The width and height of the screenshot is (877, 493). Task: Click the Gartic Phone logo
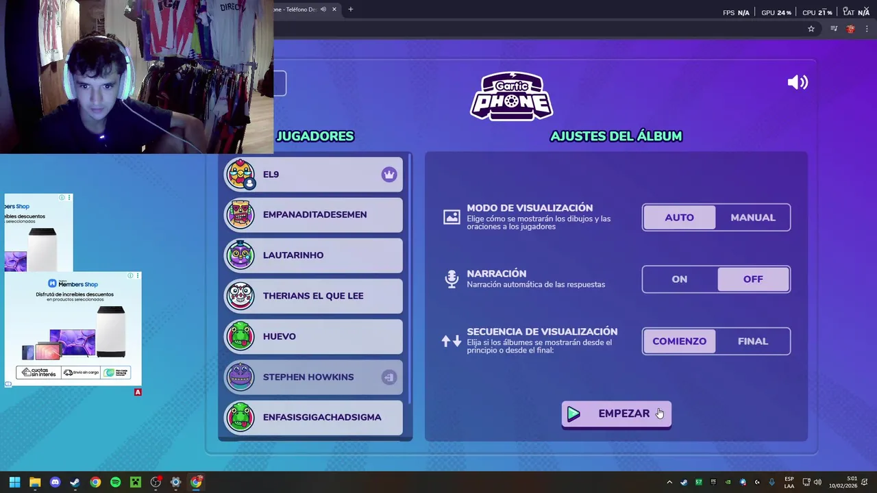click(512, 97)
